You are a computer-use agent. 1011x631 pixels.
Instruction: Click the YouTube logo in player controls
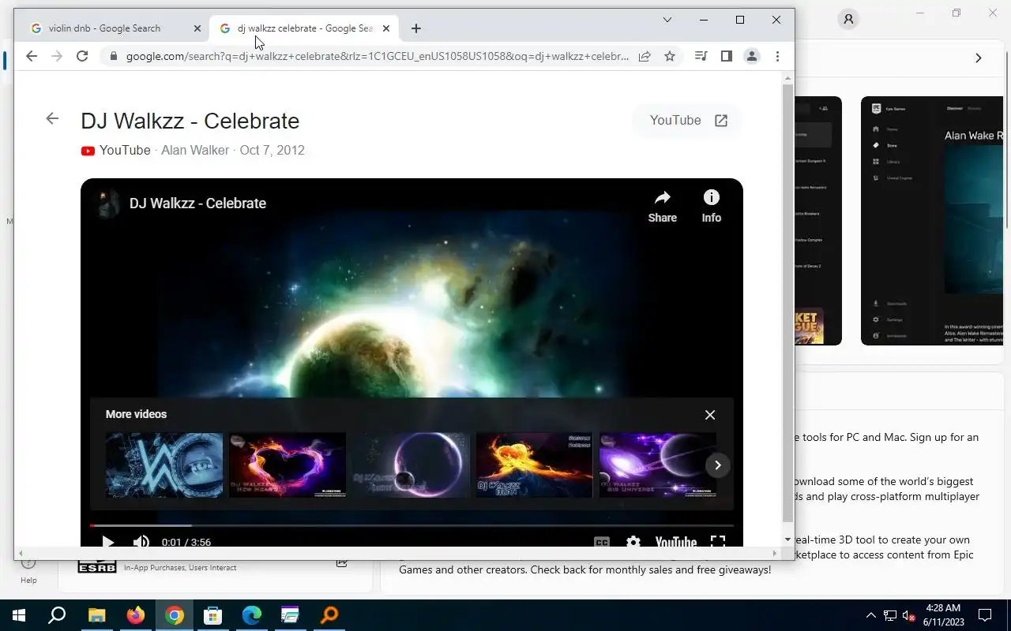(676, 542)
